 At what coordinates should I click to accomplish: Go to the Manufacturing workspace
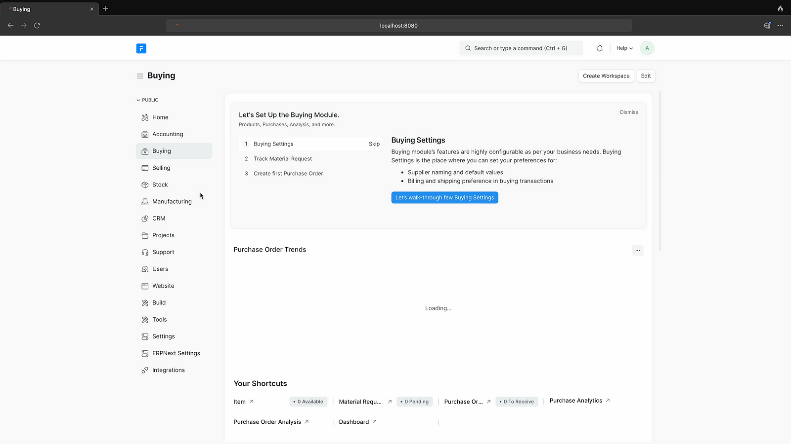pyautogui.click(x=172, y=201)
